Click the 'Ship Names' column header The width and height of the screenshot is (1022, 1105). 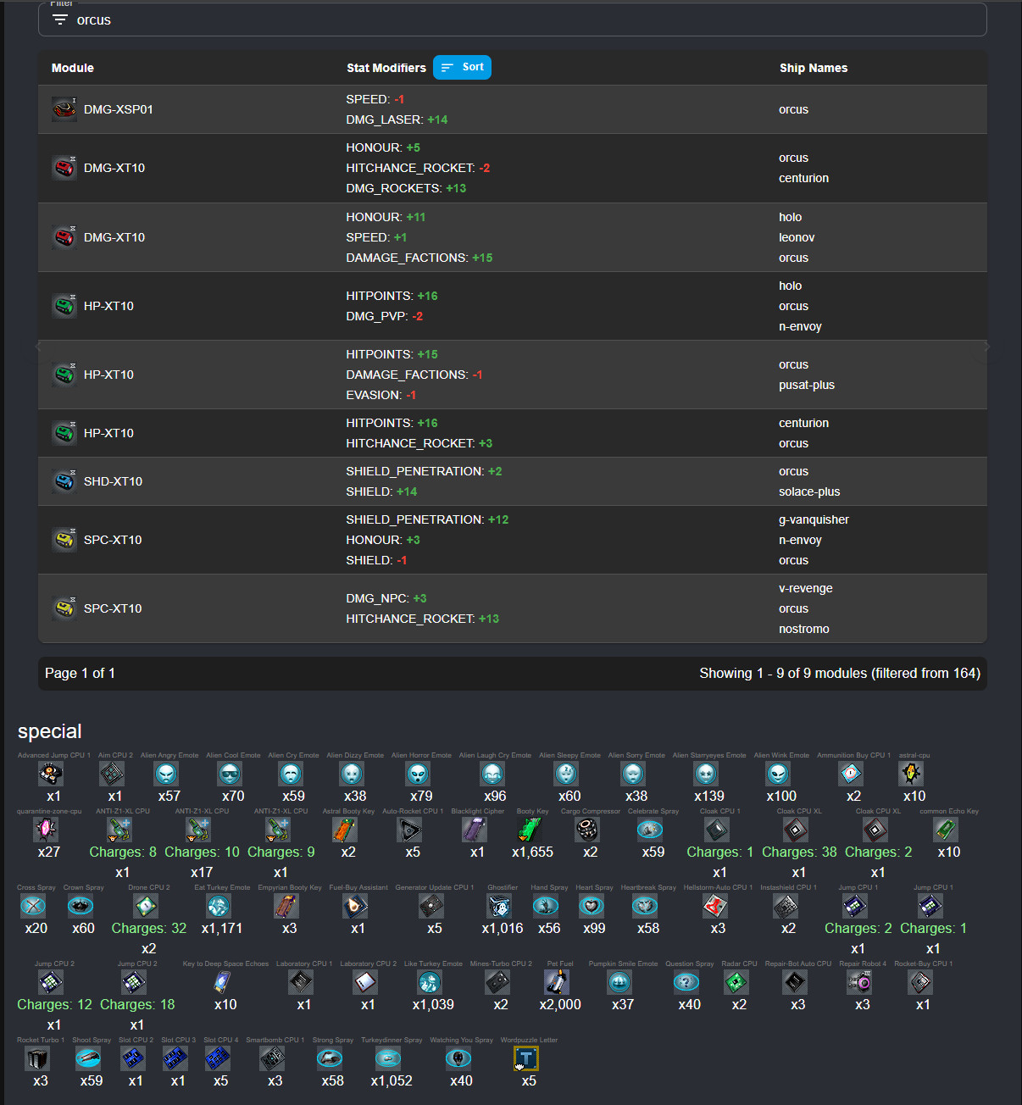(814, 68)
